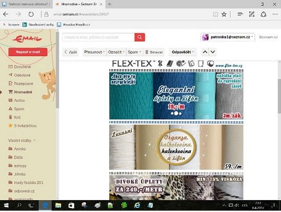
Task: Click Napsat e-mail compose button
Action: (x=28, y=52)
